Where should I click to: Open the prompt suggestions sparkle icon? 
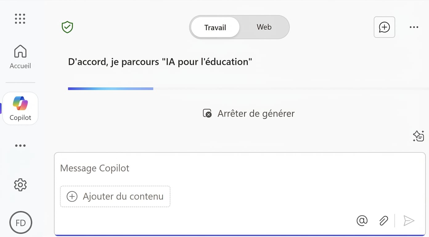click(418, 136)
